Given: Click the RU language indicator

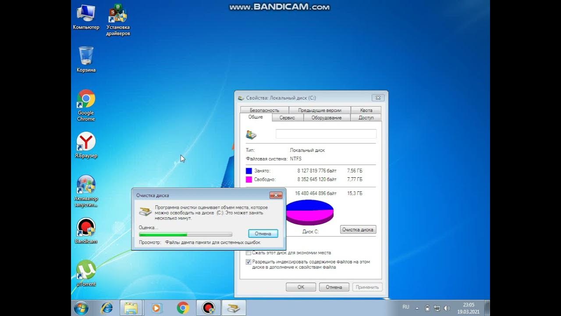Looking at the screenshot, I should 406,307.
